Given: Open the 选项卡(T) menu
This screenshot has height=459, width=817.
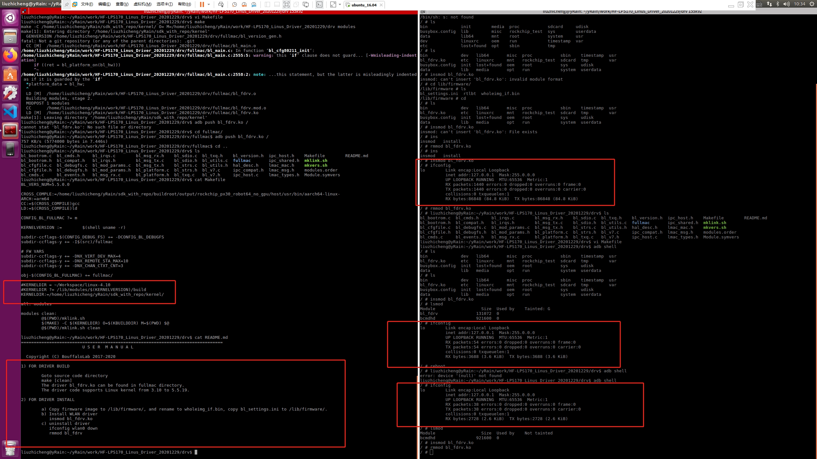Looking at the screenshot, I should [x=164, y=4].
